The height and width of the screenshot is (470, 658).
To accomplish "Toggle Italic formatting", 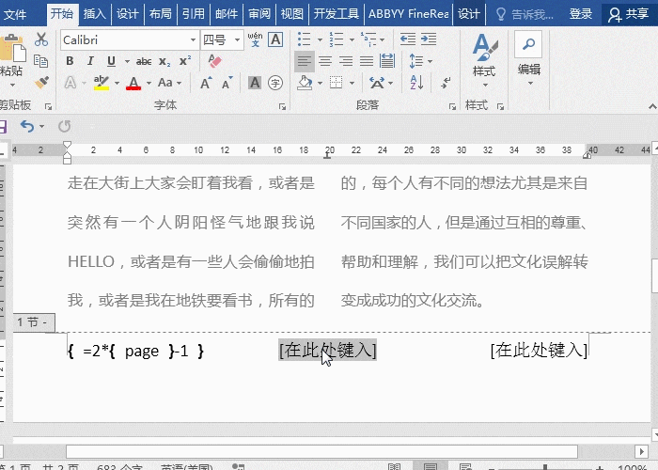I will 90,61.
